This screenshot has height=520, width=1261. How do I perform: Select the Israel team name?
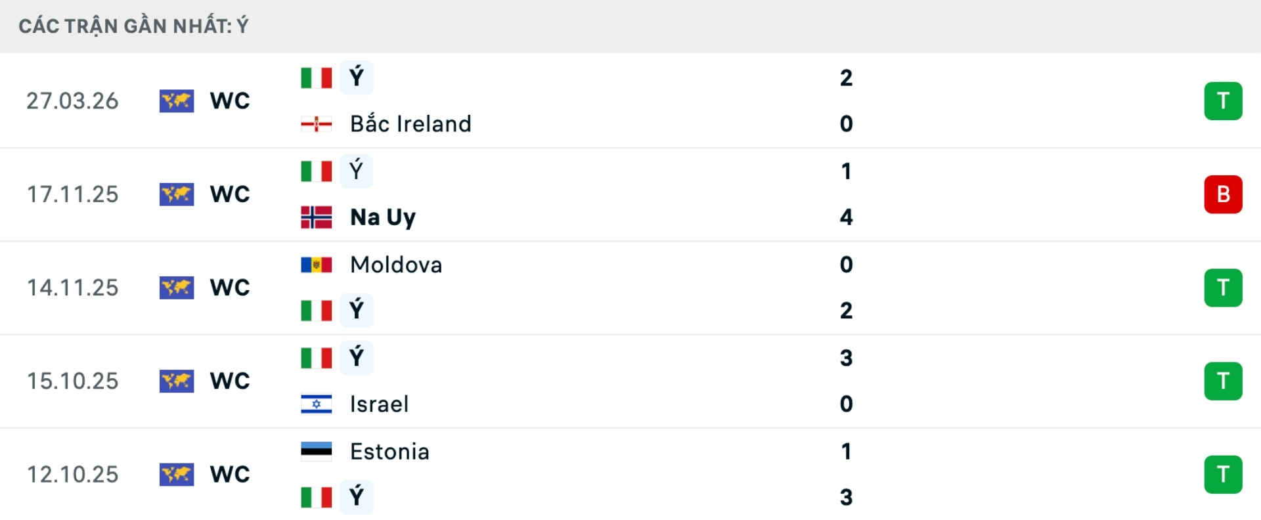(379, 404)
